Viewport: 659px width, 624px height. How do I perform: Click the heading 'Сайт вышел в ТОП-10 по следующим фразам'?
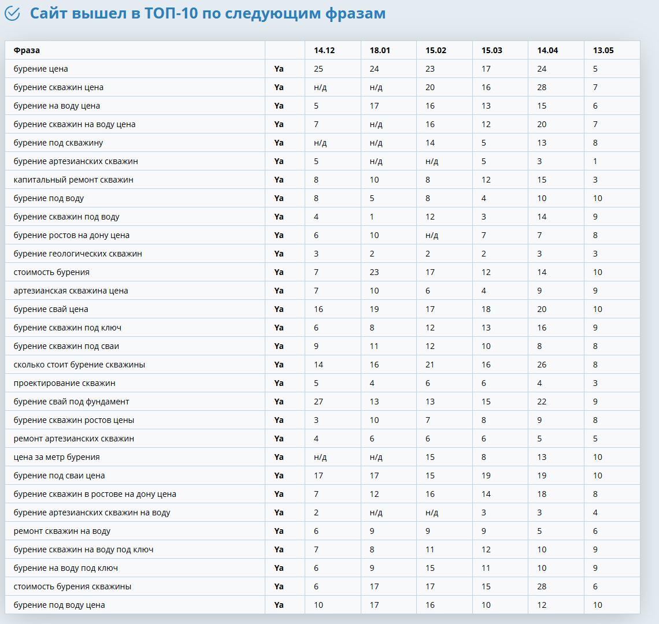point(208,13)
